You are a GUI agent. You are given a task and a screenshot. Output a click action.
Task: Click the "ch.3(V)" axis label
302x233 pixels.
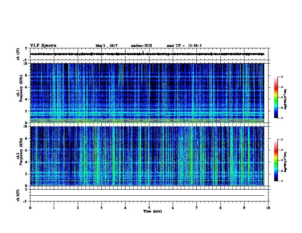pos(18,195)
